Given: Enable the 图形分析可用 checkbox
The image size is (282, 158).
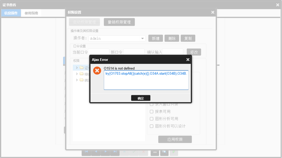Looking at the screenshot, I should tap(152, 119).
